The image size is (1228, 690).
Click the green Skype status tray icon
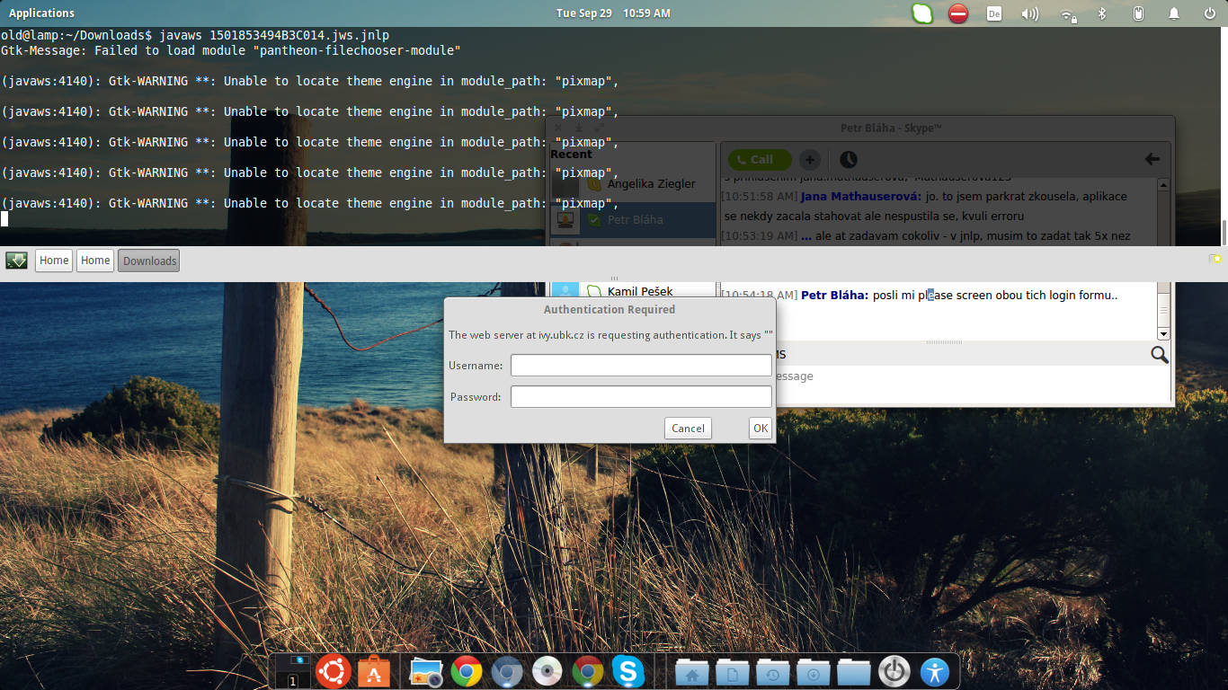point(922,13)
